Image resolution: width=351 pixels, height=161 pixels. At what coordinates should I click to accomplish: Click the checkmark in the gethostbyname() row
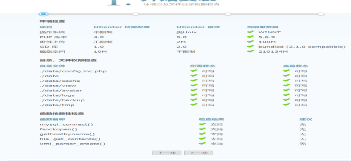pyautogui.click(x=202, y=134)
